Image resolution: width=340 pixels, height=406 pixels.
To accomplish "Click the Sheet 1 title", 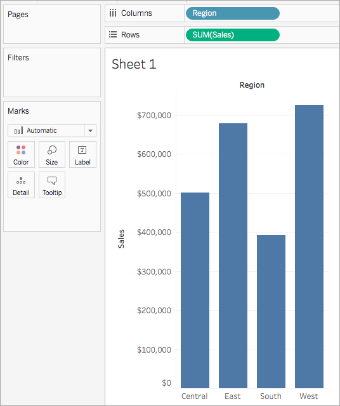I will [134, 64].
